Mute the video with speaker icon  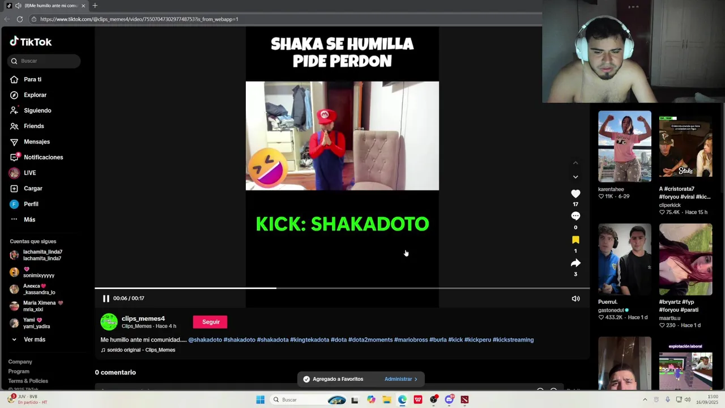pos(575,299)
